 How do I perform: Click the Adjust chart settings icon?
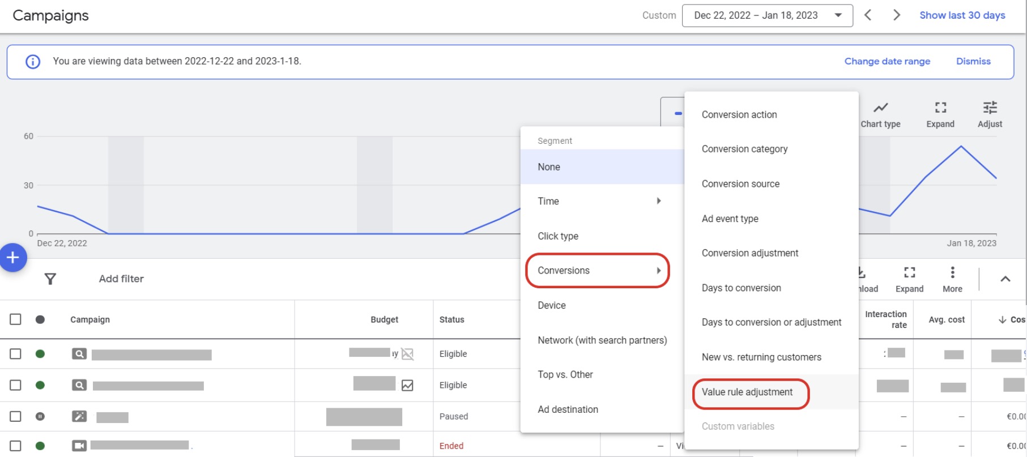pyautogui.click(x=990, y=108)
